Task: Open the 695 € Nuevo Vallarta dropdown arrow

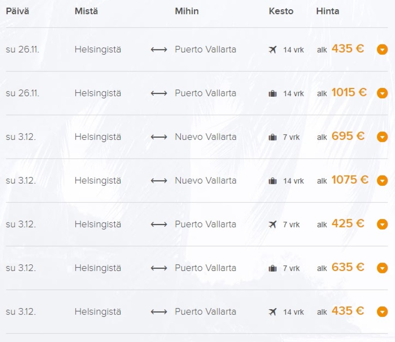Action: click(382, 137)
